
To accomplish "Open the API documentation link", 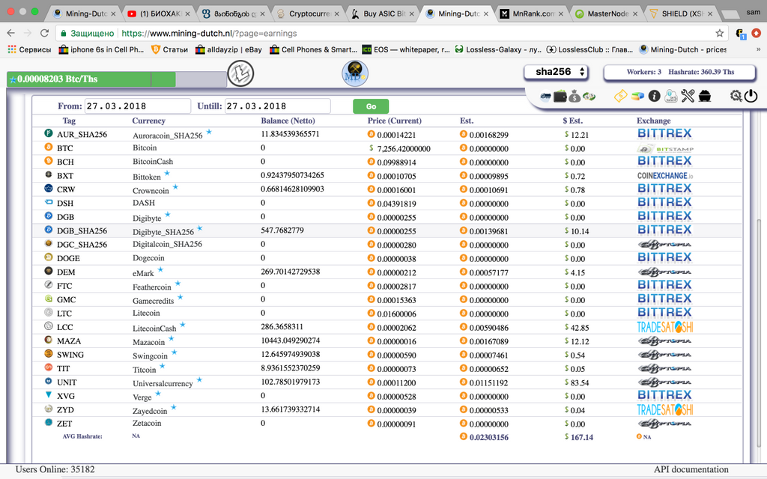I will [691, 469].
